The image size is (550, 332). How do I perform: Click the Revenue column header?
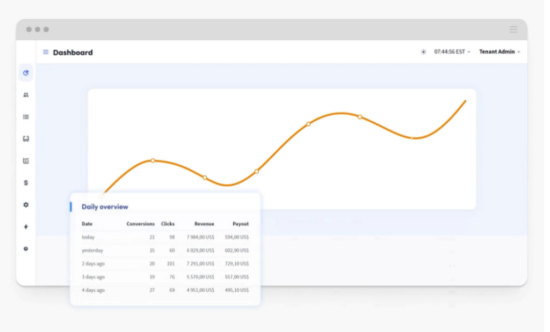(x=204, y=224)
